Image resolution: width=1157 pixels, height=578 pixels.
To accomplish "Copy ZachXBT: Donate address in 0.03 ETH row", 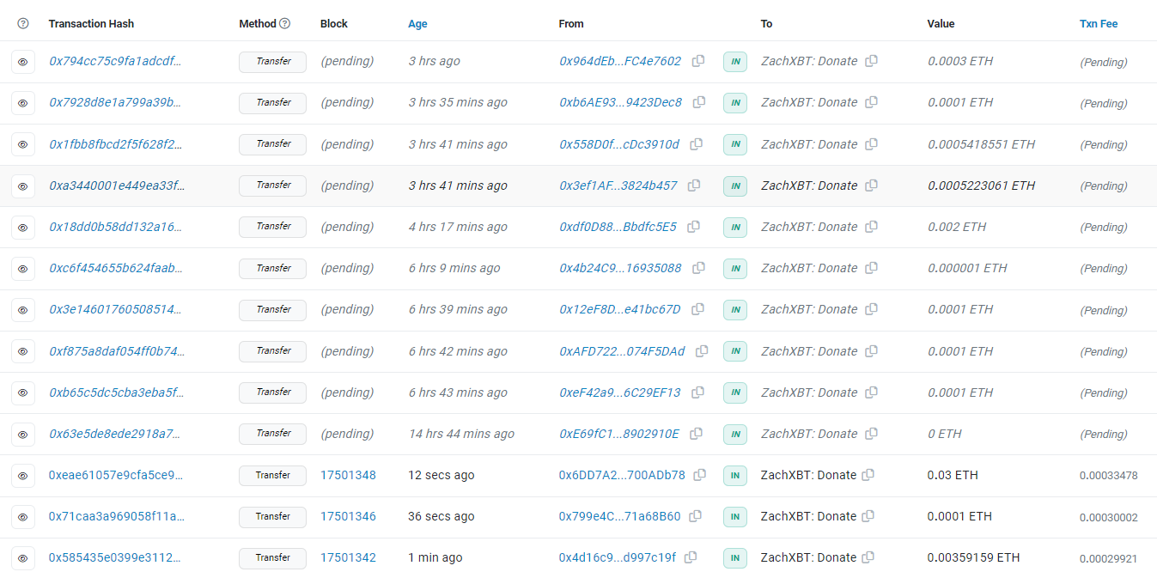I will pos(868,475).
